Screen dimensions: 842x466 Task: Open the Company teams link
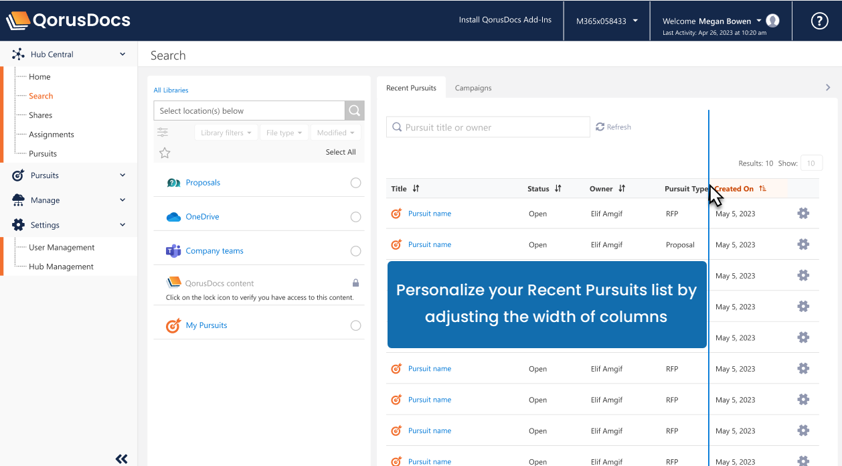[214, 251]
